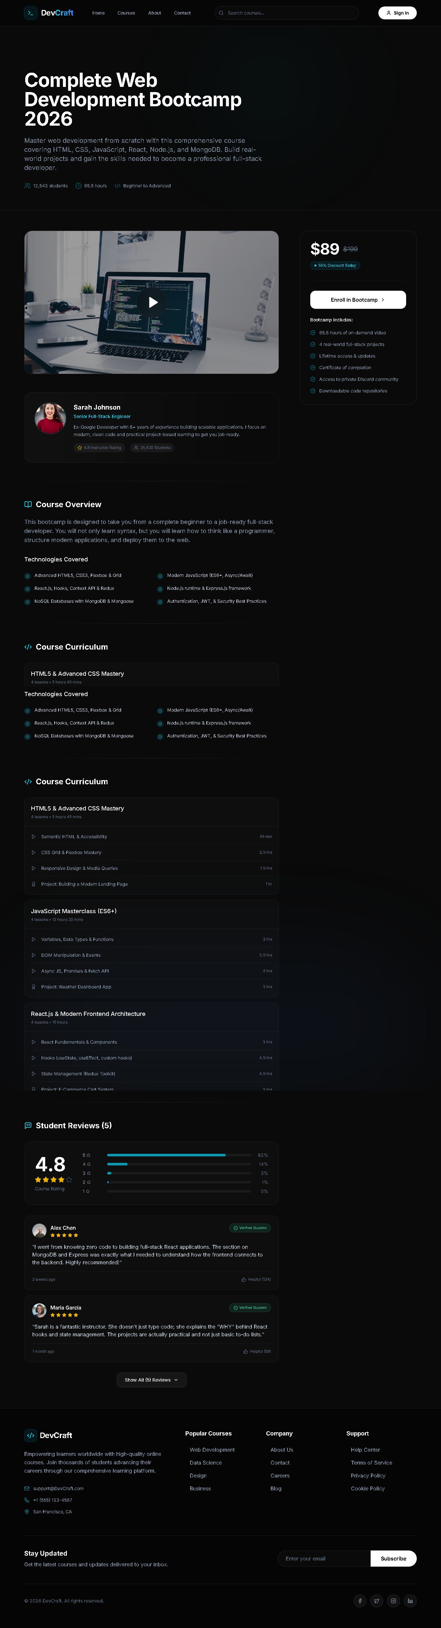Open the Twitter social icon in footer

[x=376, y=1600]
